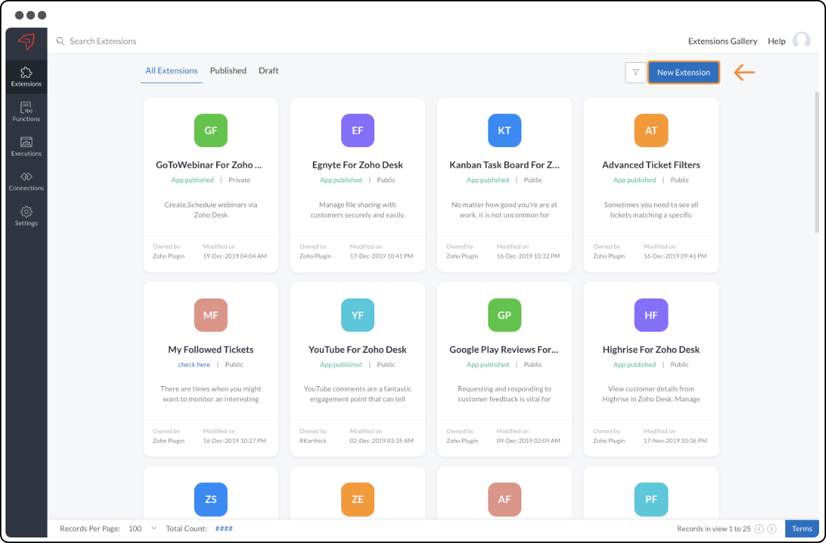Click the search magnifier icon
This screenshot has width=826, height=543.
coord(61,41)
